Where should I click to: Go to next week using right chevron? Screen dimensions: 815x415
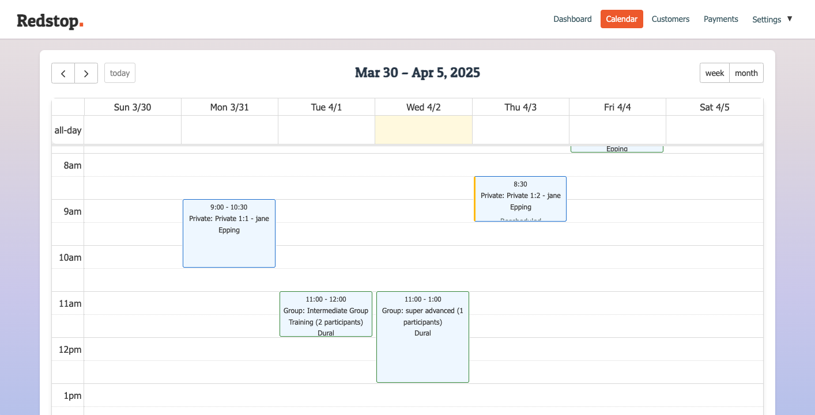click(86, 73)
